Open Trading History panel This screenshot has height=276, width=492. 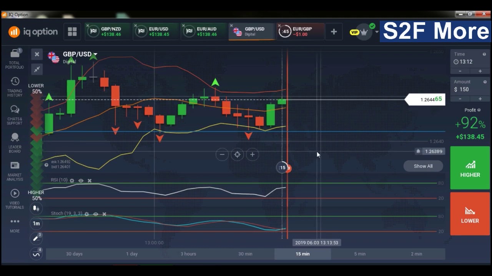point(15,87)
